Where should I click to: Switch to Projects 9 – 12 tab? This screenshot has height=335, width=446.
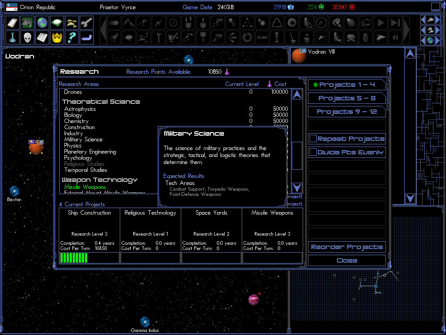346,112
